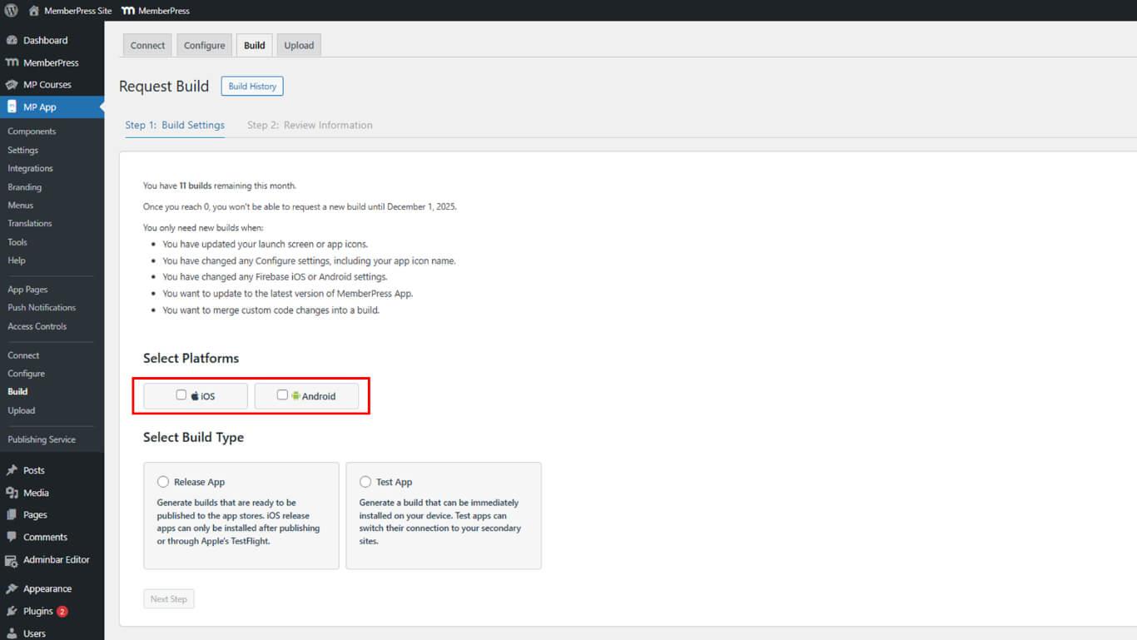Open the Comments bubble icon
1137x640 pixels.
click(12, 538)
